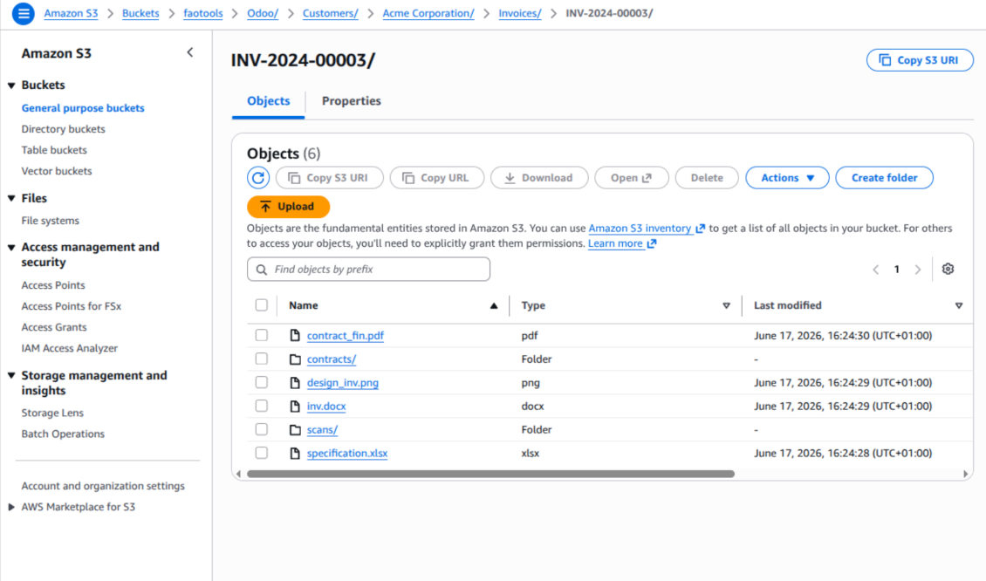Refresh the objects list
Image resolution: width=986 pixels, height=581 pixels.
point(258,178)
